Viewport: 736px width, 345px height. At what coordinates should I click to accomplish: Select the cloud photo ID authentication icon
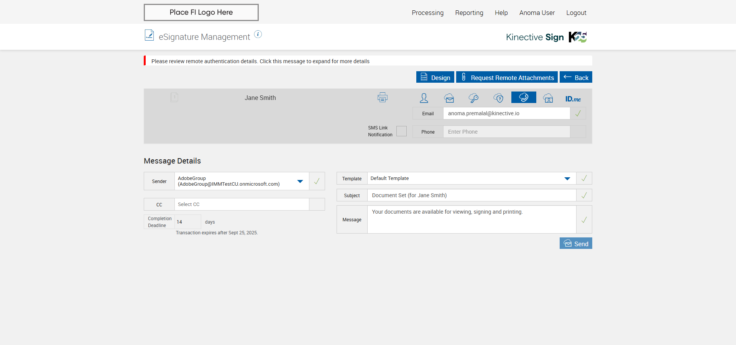(548, 98)
